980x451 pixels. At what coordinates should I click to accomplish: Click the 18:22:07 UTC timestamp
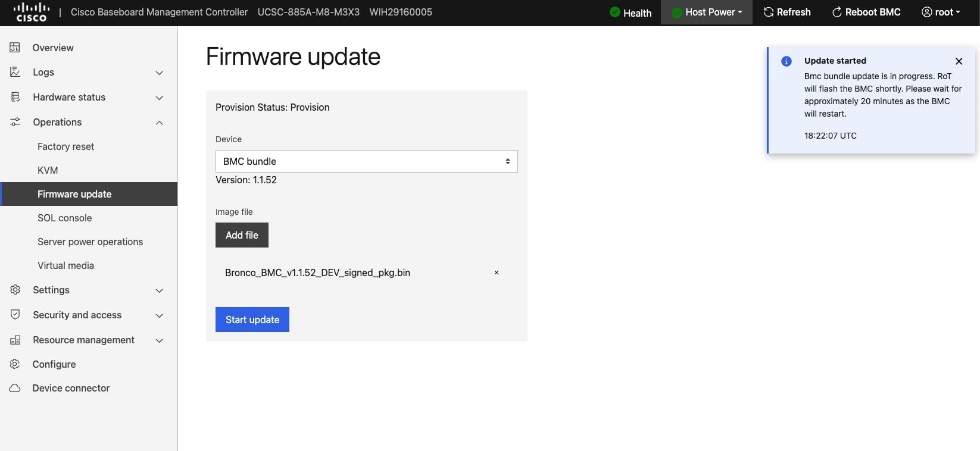[831, 136]
